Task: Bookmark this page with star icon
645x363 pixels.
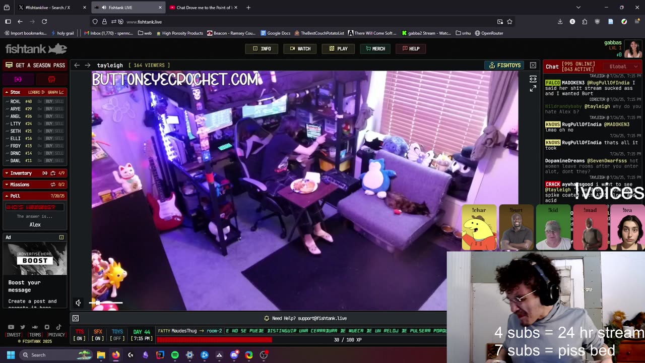Action: click(x=509, y=22)
